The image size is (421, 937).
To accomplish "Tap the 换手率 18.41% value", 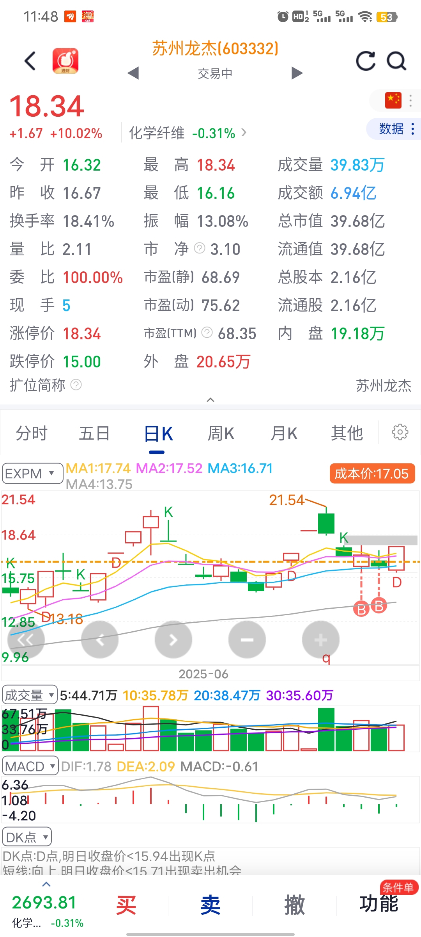I will [88, 221].
